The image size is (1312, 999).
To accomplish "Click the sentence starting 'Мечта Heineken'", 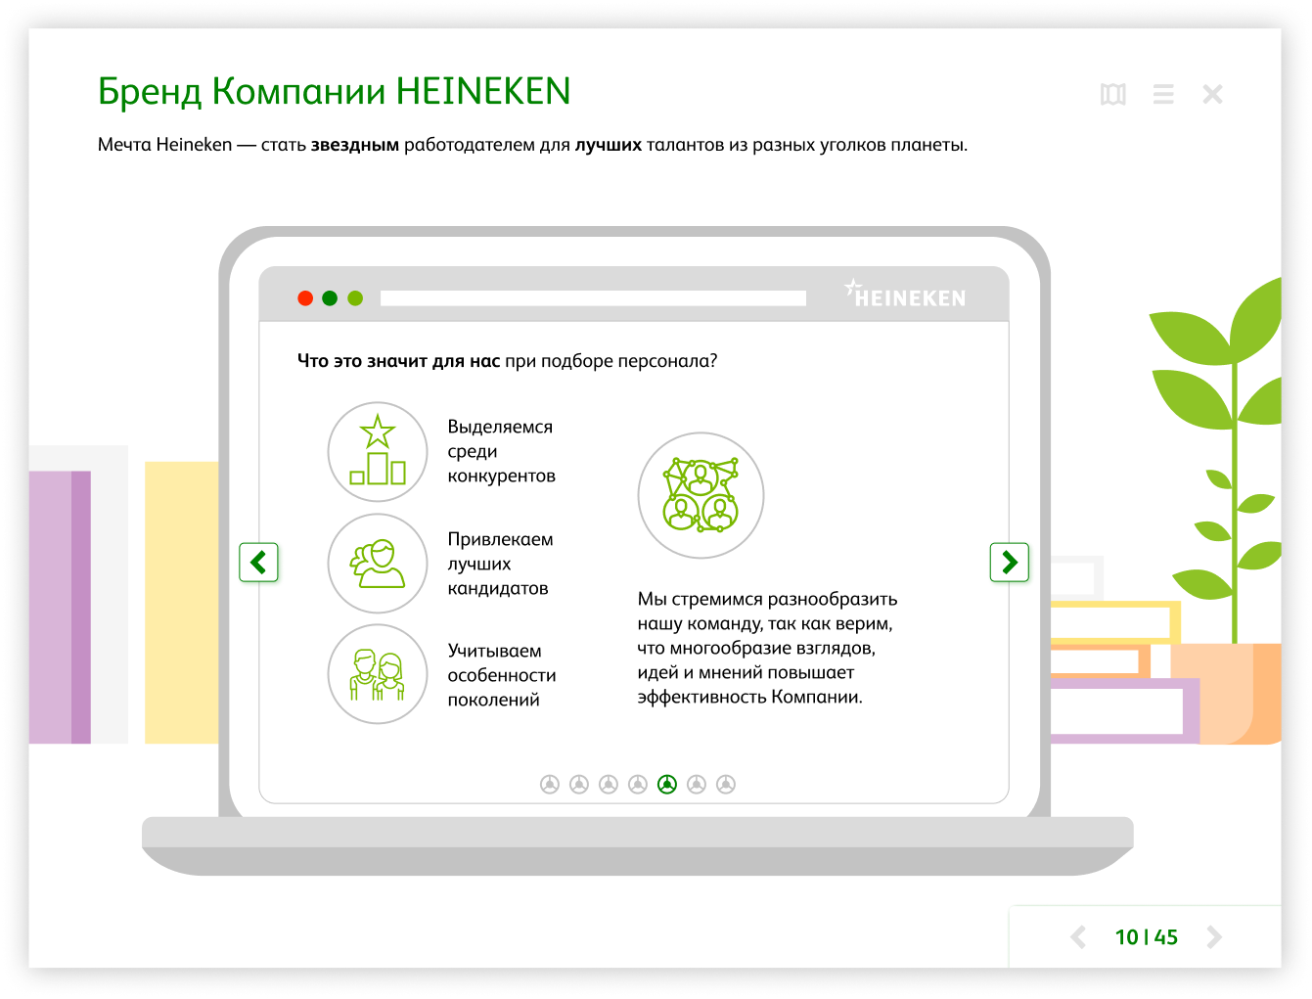I will point(532,145).
